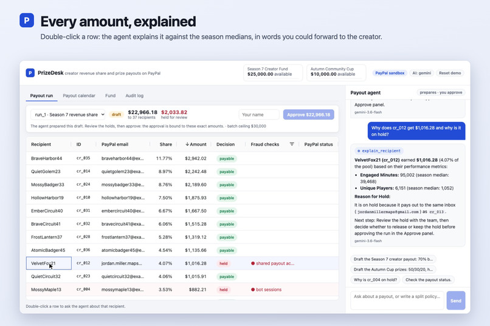Click the PayPal status column header
This screenshot has height=326, width=490.
(x=319, y=144)
